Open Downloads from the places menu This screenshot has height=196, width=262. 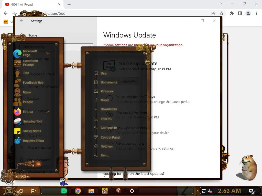105,109
